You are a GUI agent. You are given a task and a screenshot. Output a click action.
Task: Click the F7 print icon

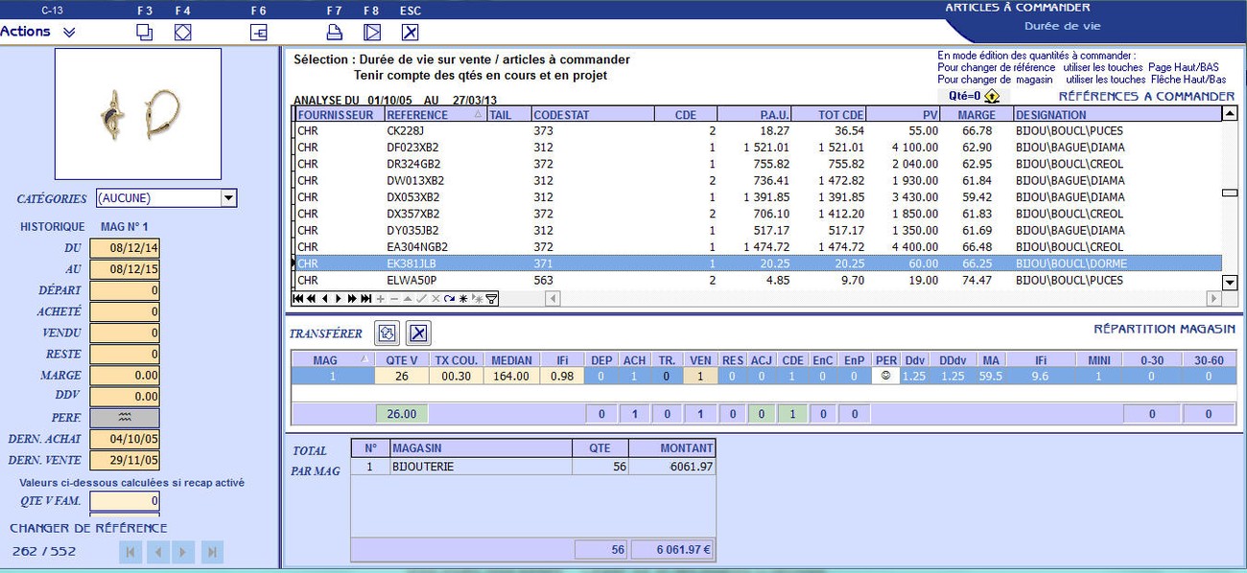point(334,32)
